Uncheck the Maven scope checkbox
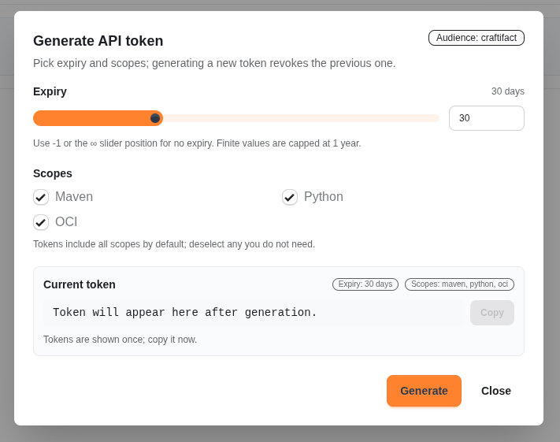 (41, 197)
